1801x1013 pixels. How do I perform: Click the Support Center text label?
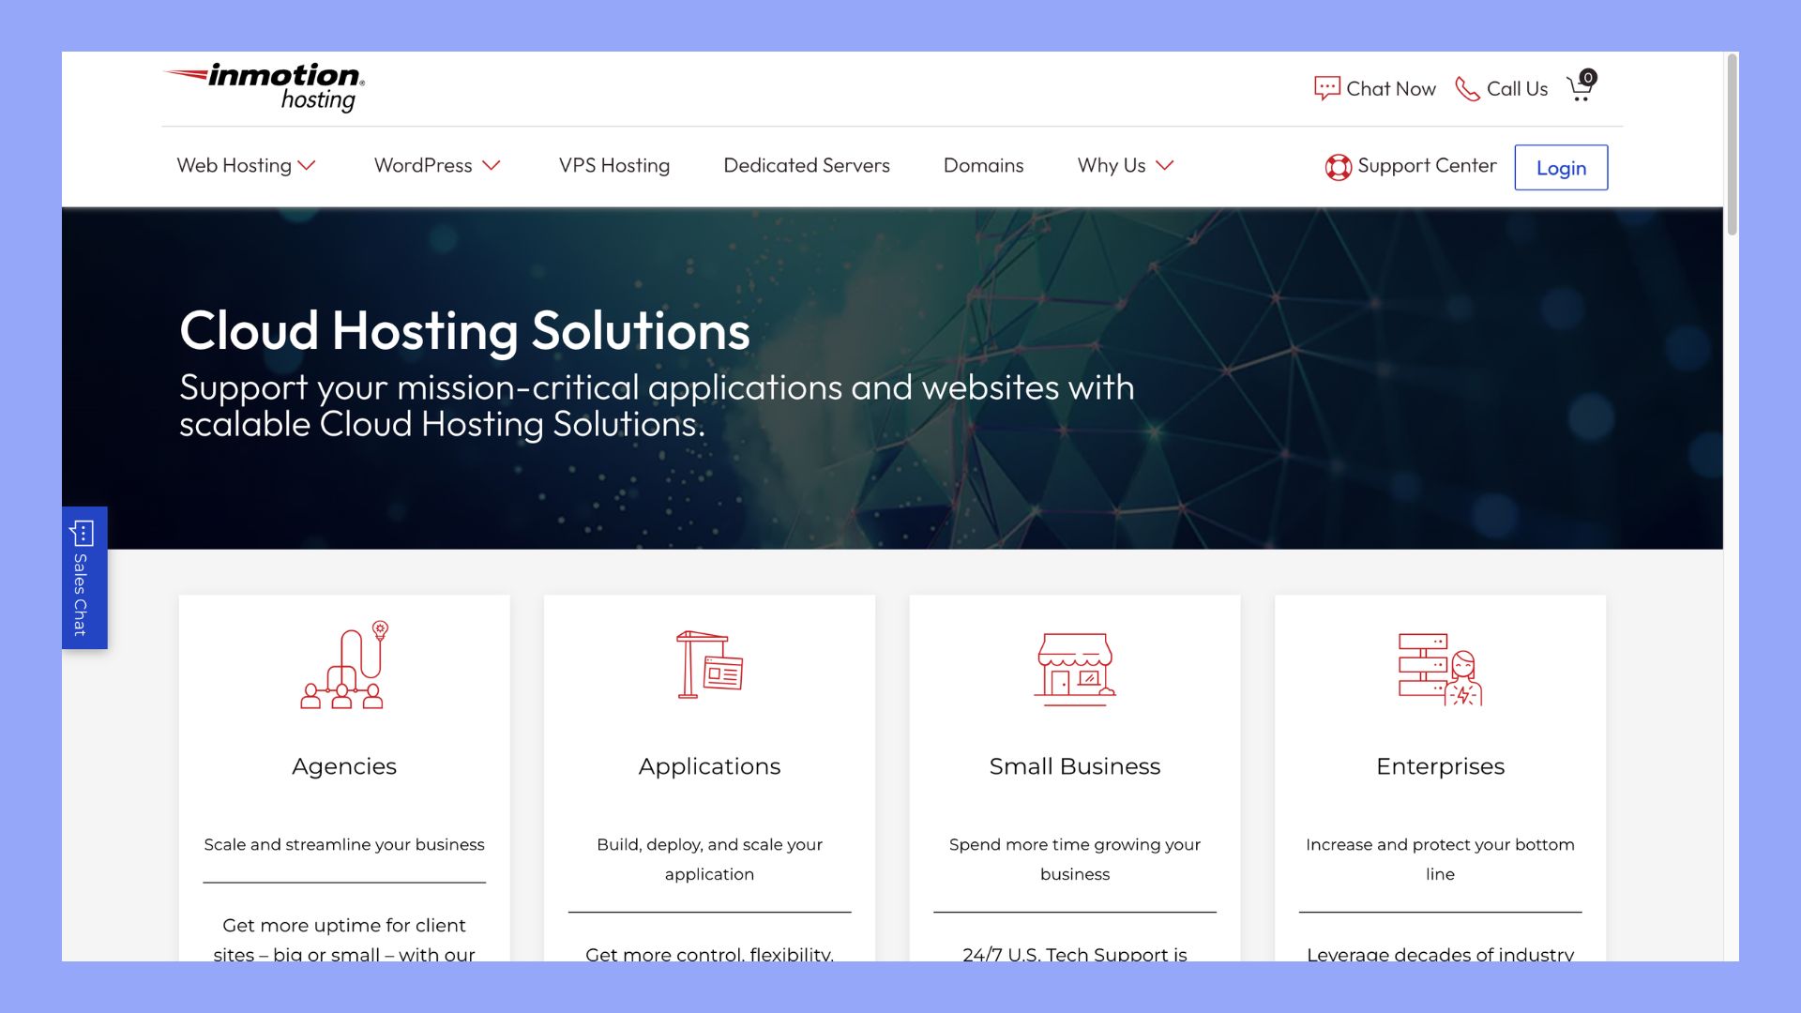(1426, 166)
